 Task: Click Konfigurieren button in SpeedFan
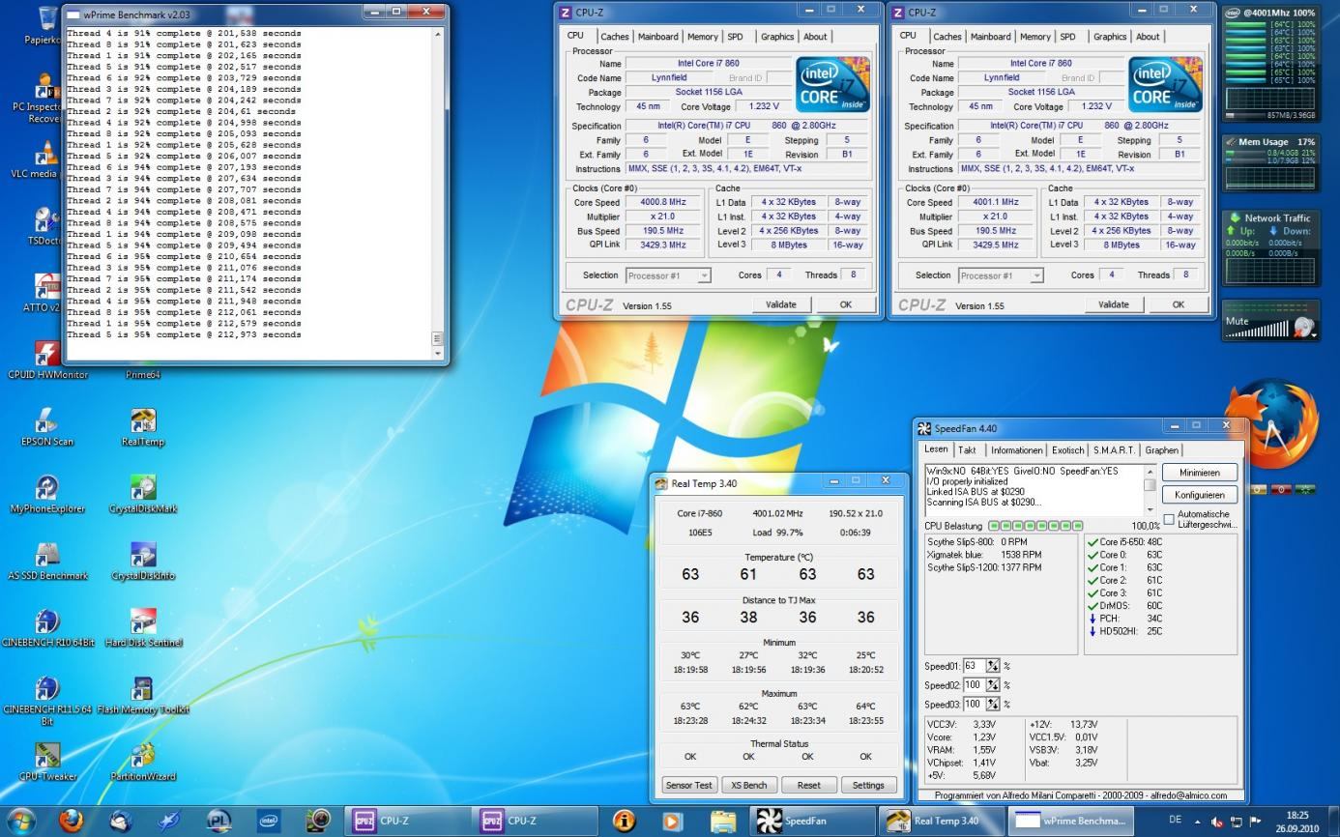pos(1199,495)
